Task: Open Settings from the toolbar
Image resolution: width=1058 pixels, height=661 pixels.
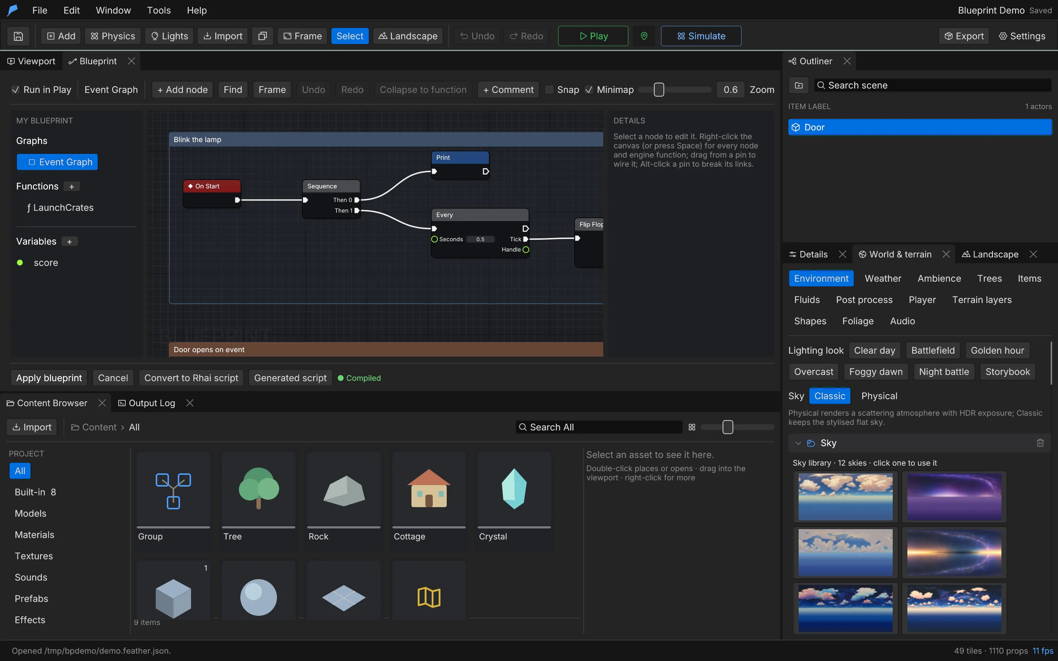Action: (1022, 36)
